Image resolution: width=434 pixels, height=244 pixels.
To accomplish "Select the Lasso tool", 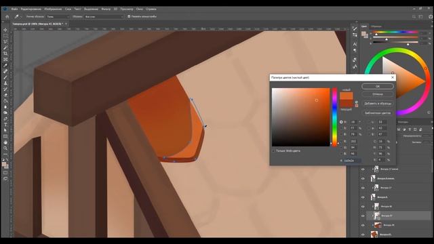I will pyautogui.click(x=5, y=42).
